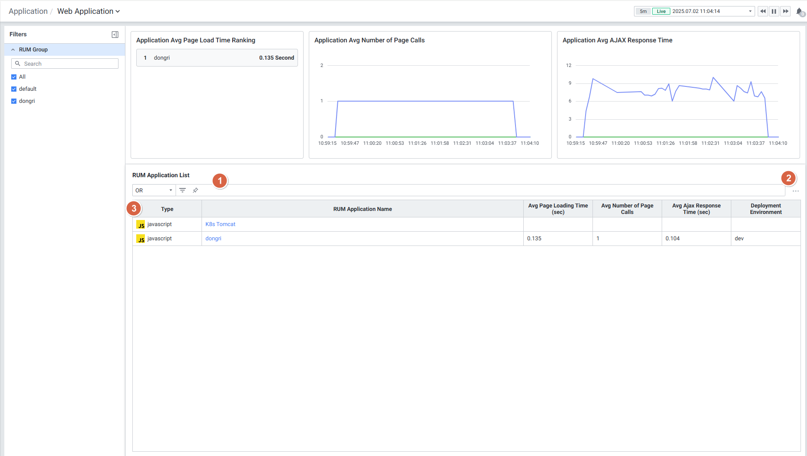The width and height of the screenshot is (807, 456).
Task: Expand the Web Application dropdown
Action: click(x=88, y=11)
